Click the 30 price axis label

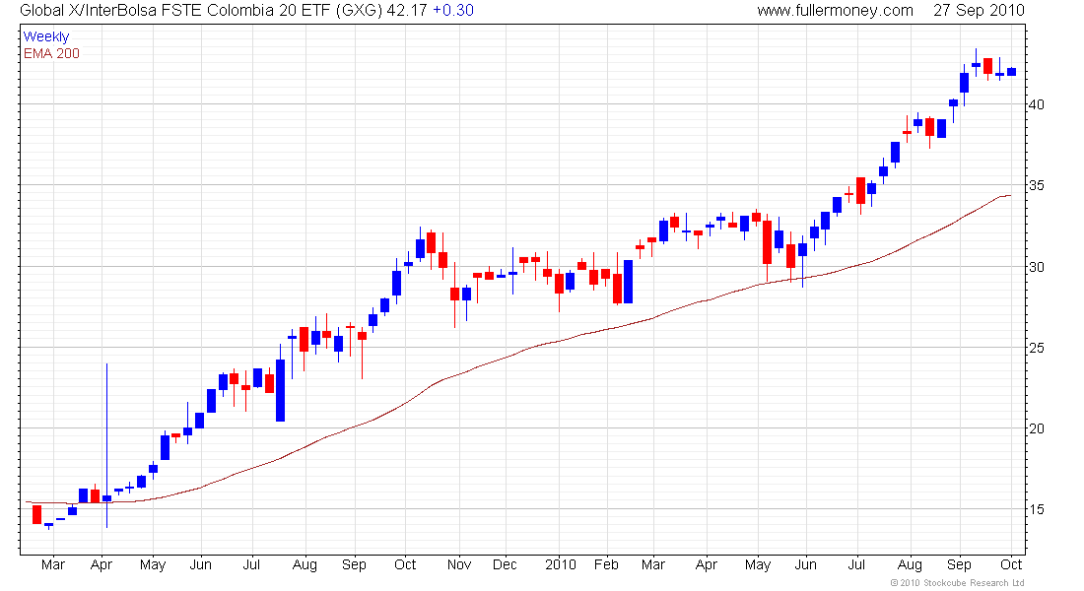(1037, 267)
